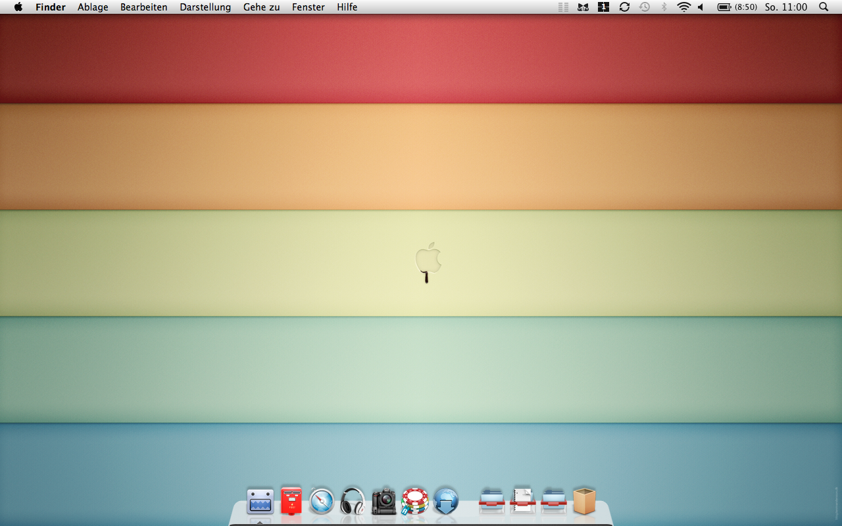Open the volume speaker menu

tap(701, 7)
